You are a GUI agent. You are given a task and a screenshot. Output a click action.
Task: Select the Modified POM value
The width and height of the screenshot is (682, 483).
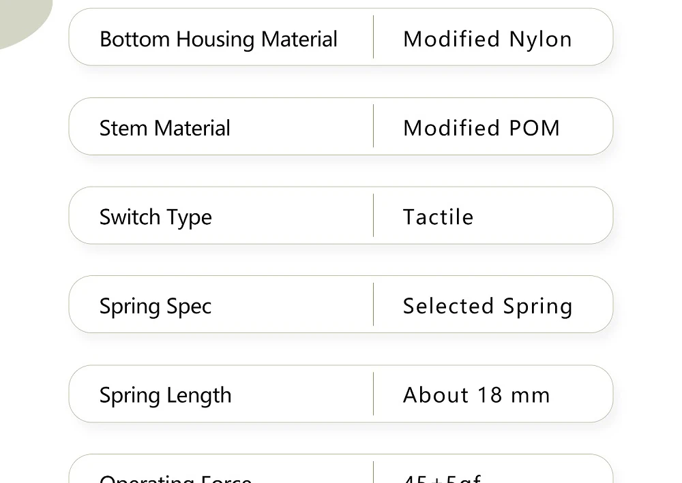481,128
